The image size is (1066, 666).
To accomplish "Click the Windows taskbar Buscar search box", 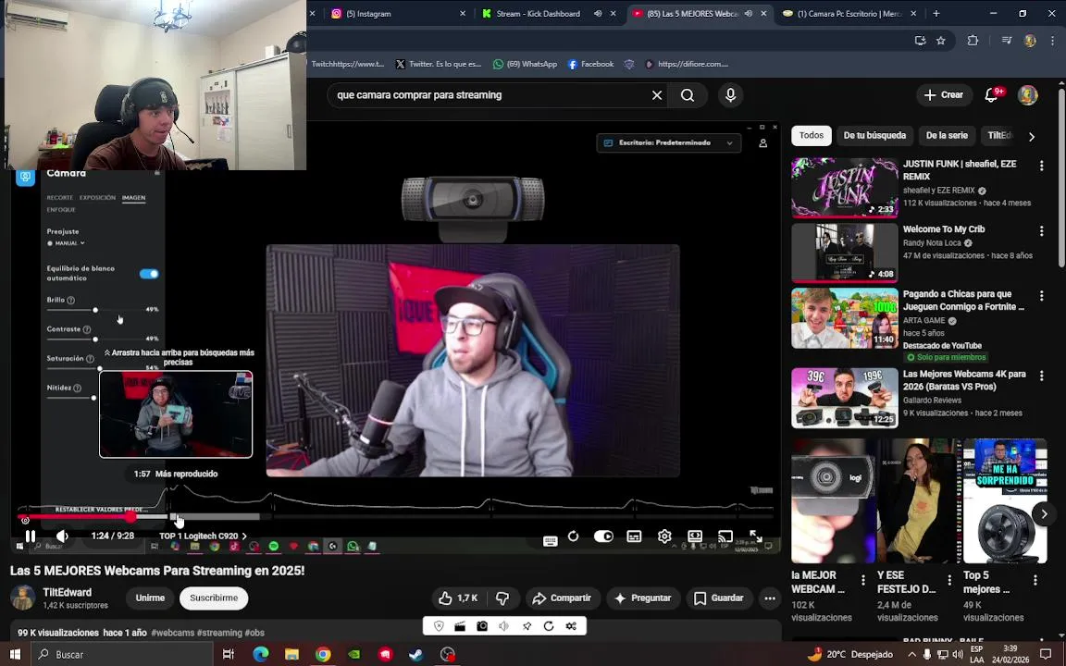I will 121,654.
